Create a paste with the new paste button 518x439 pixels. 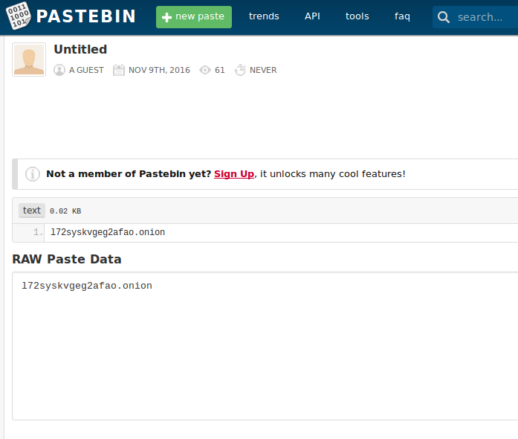click(x=193, y=16)
